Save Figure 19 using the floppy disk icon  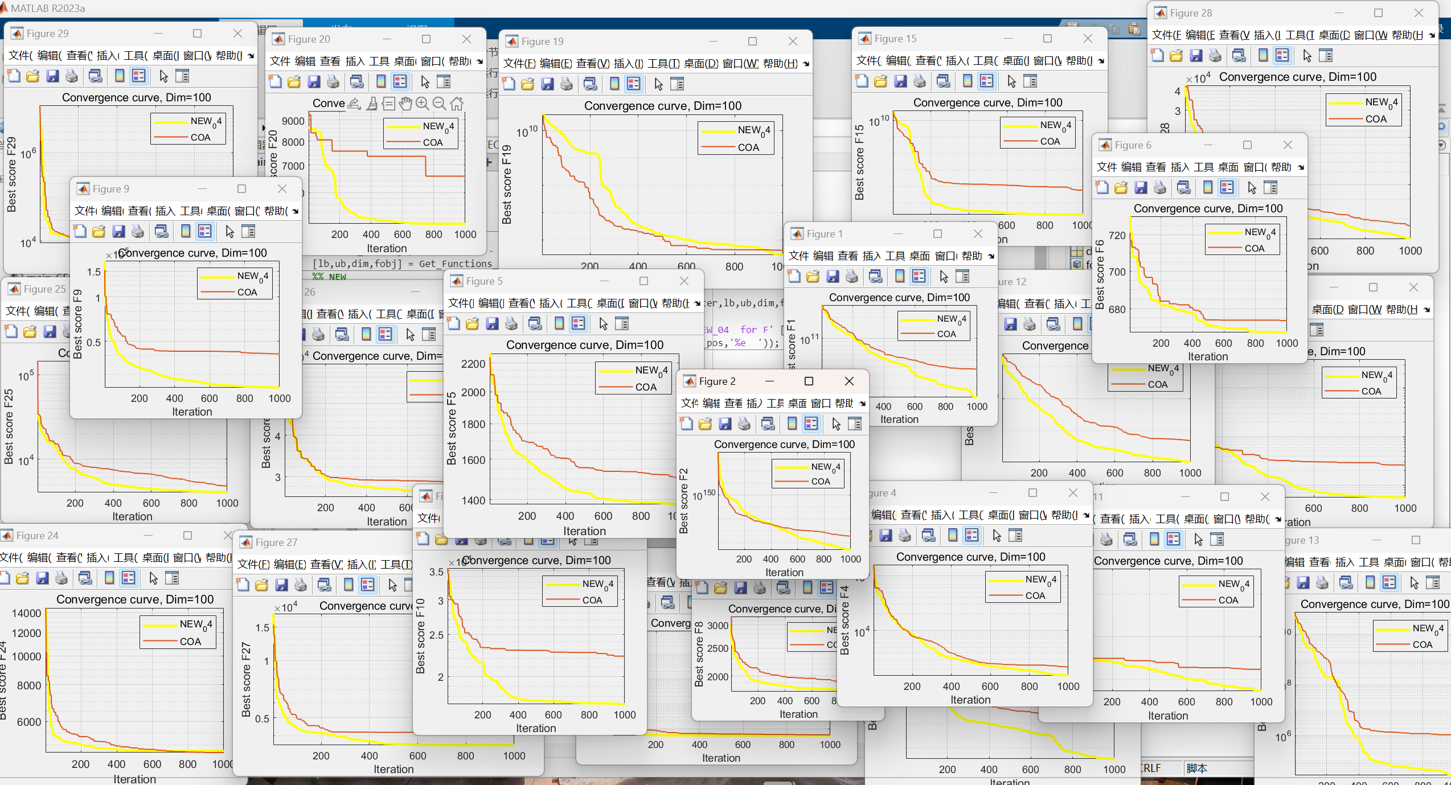547,84
